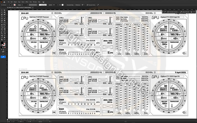Click the Document Setup button
The image size is (197, 123).
(x=70, y=5)
